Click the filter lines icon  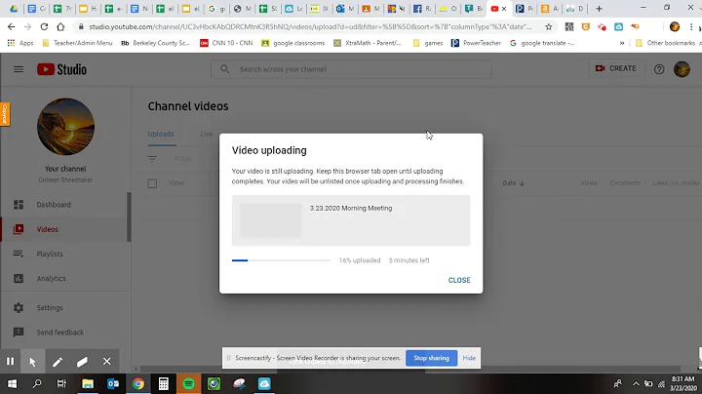pyautogui.click(x=152, y=159)
